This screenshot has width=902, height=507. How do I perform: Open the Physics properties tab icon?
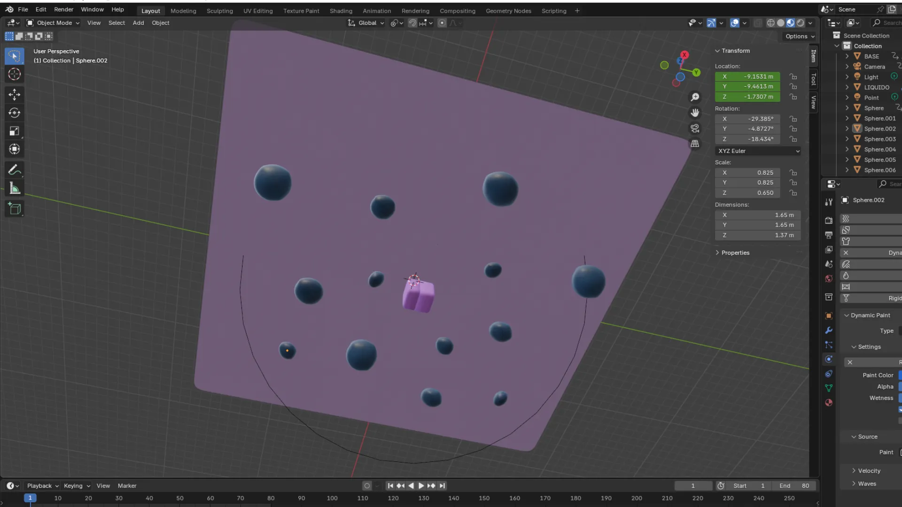click(829, 359)
